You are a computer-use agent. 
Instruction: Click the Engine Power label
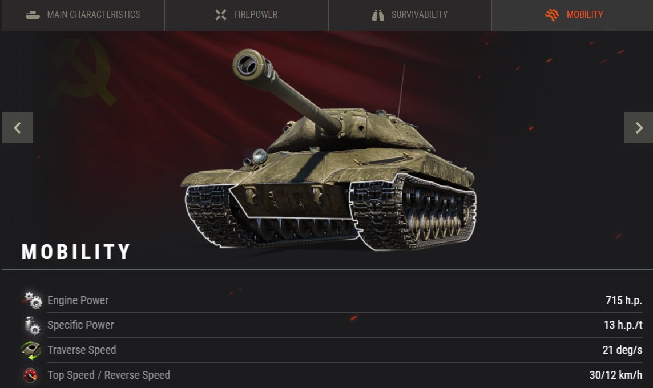[x=78, y=300]
